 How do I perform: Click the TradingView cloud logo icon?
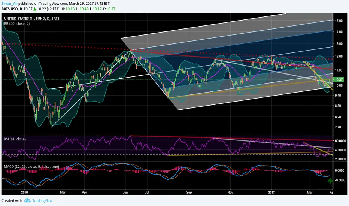[x=27, y=200]
